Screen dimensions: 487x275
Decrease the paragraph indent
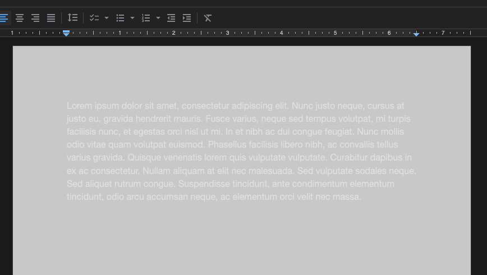pyautogui.click(x=171, y=18)
